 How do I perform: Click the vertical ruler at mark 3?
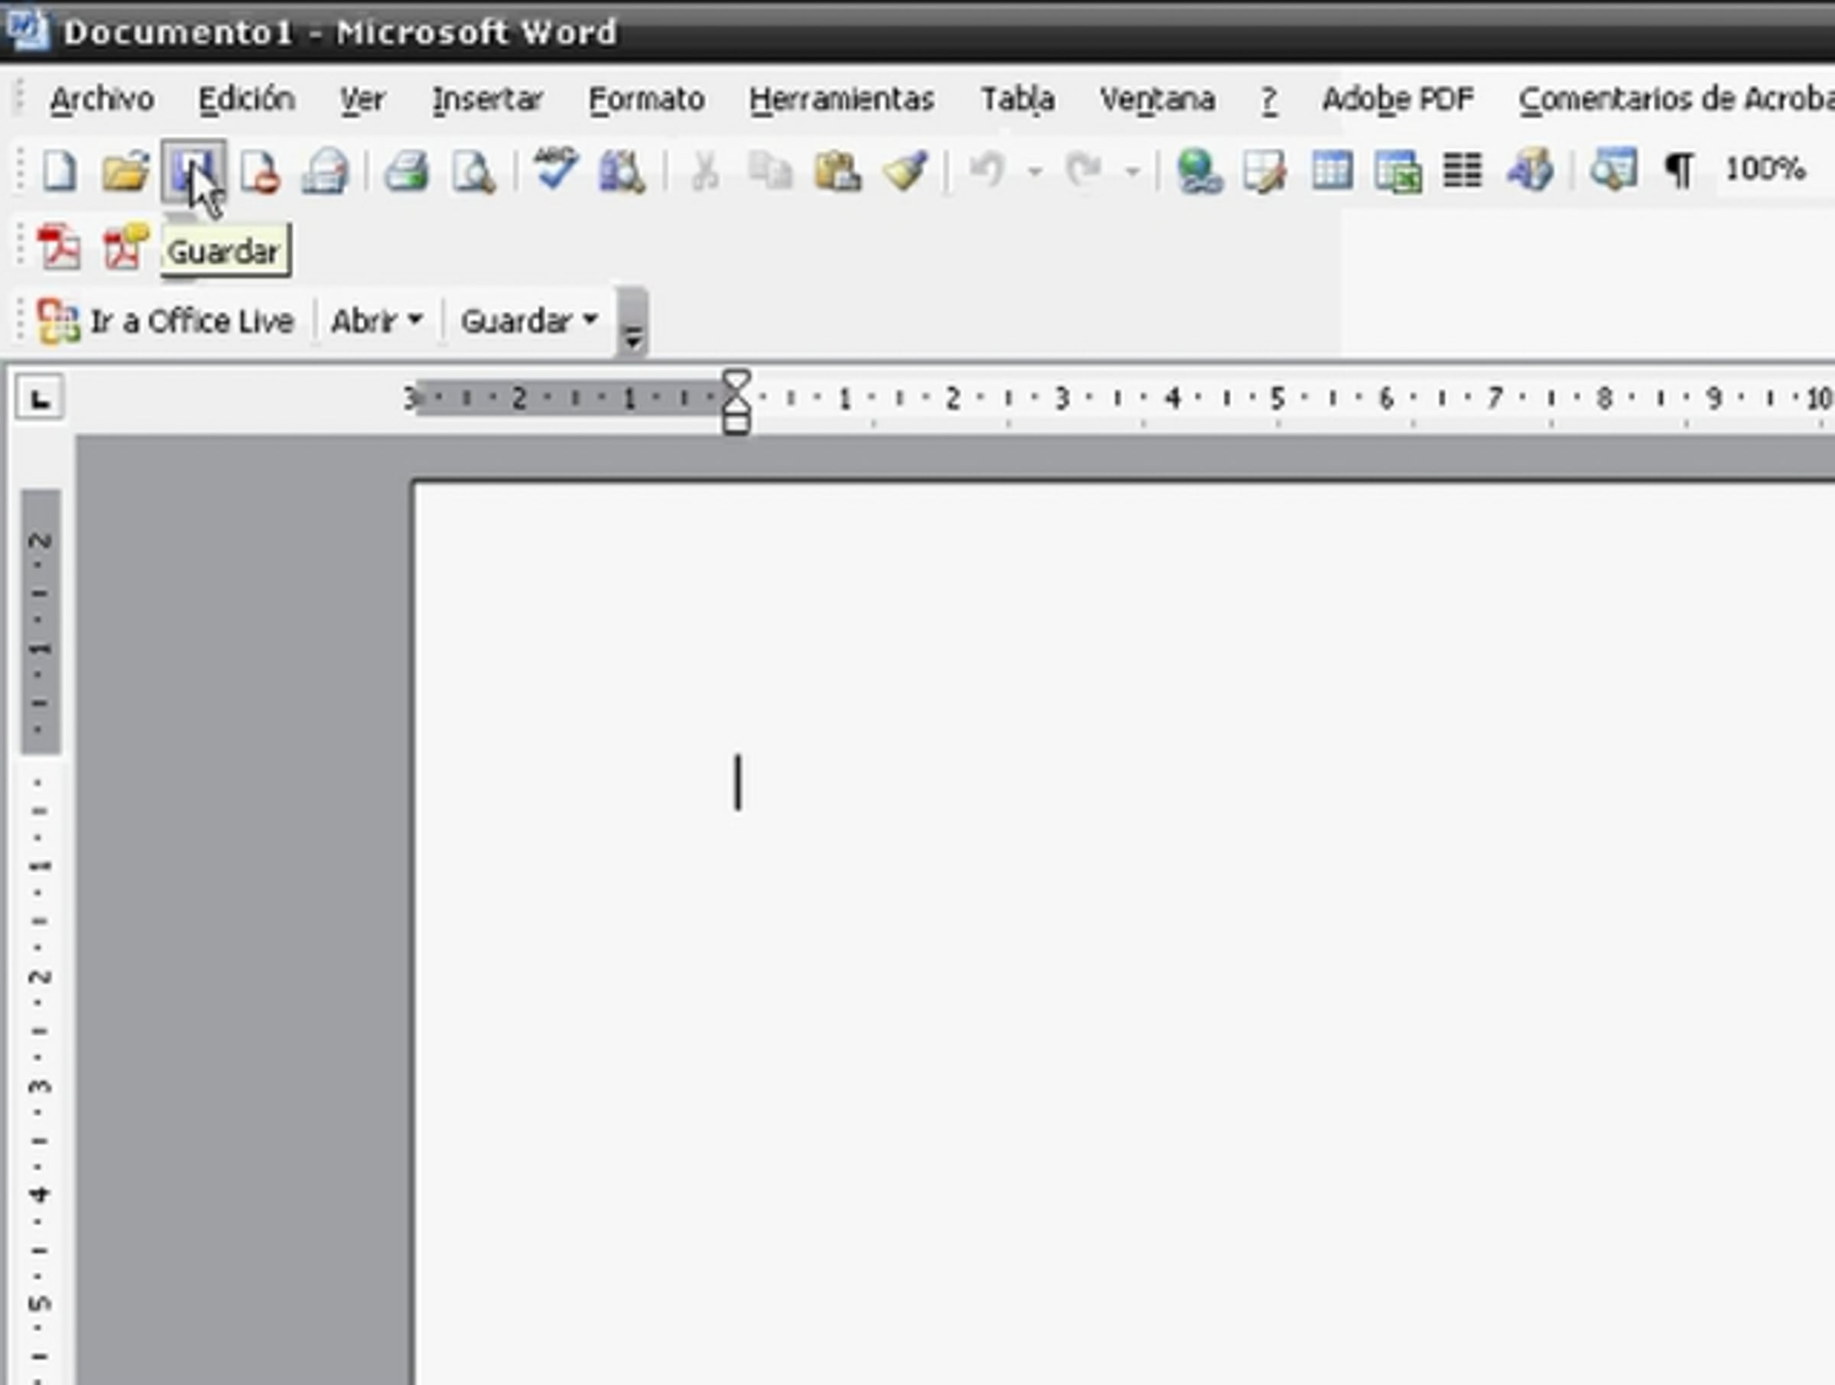(x=40, y=1085)
